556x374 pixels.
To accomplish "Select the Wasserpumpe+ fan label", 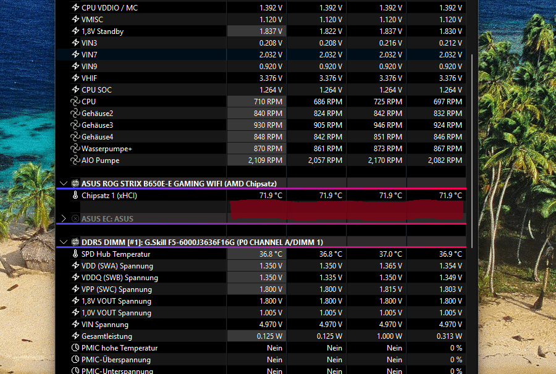I will click(107, 149).
